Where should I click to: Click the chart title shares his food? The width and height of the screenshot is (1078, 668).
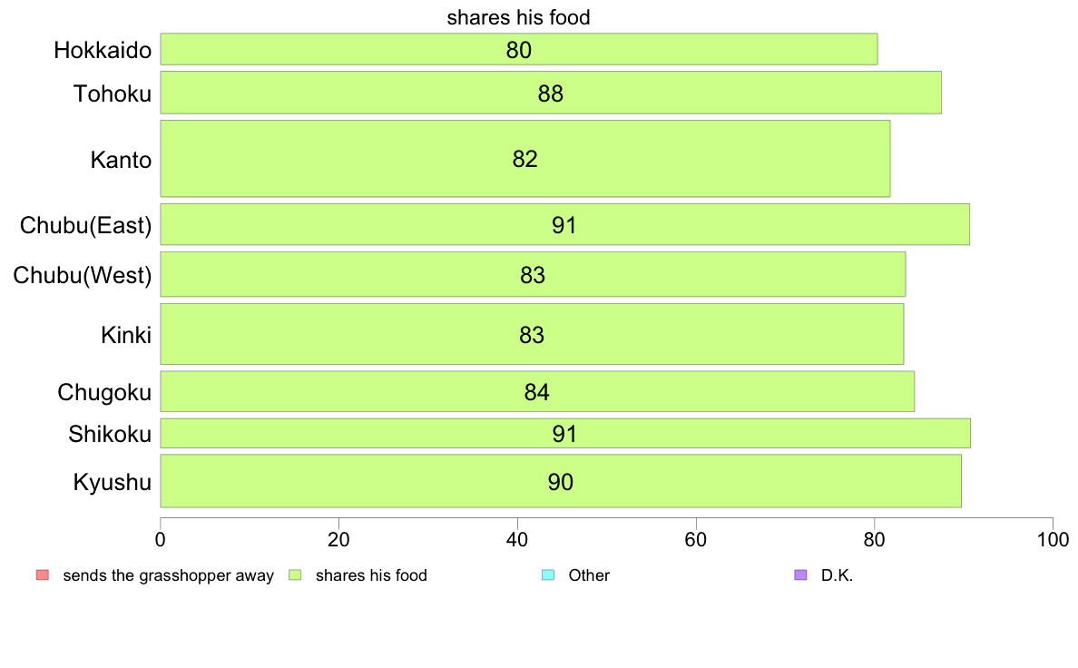click(518, 17)
